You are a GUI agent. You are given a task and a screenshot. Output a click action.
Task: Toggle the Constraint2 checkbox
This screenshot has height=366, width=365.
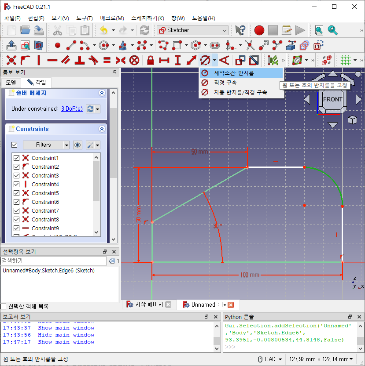(16, 167)
